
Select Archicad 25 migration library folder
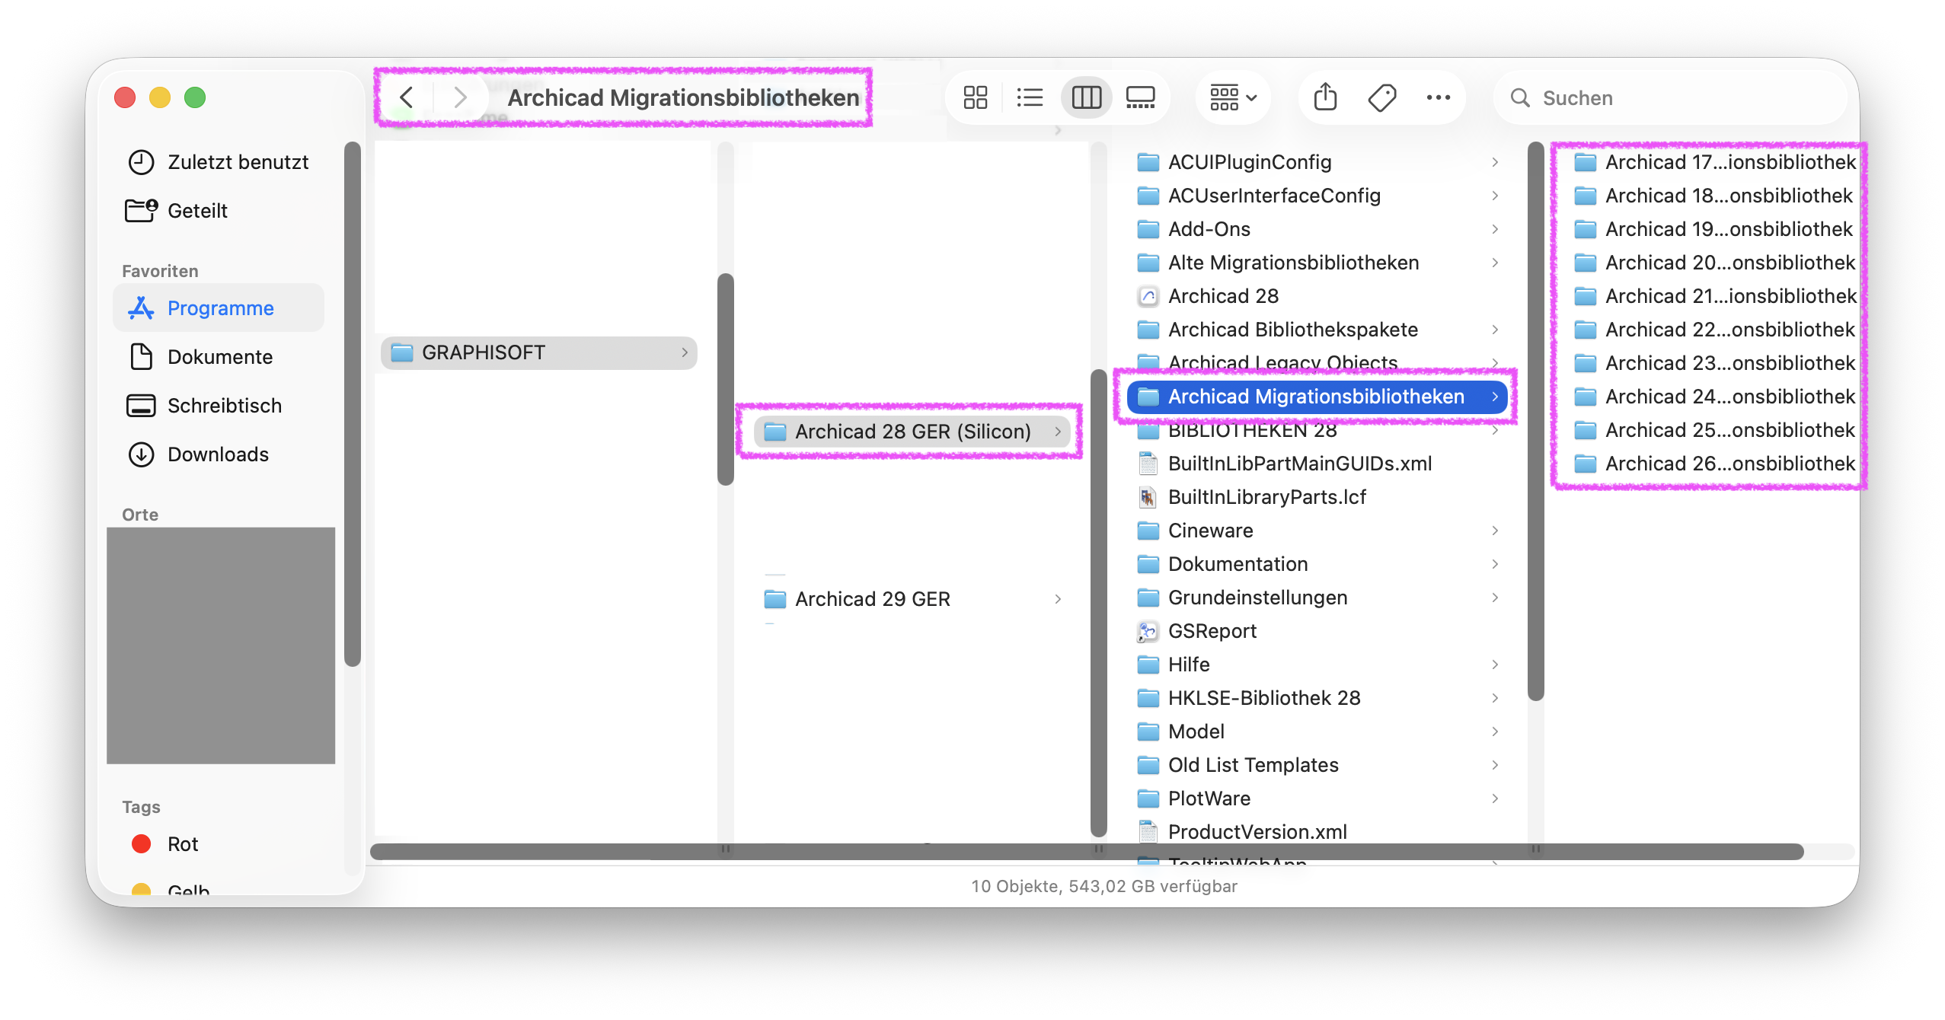coord(1713,430)
